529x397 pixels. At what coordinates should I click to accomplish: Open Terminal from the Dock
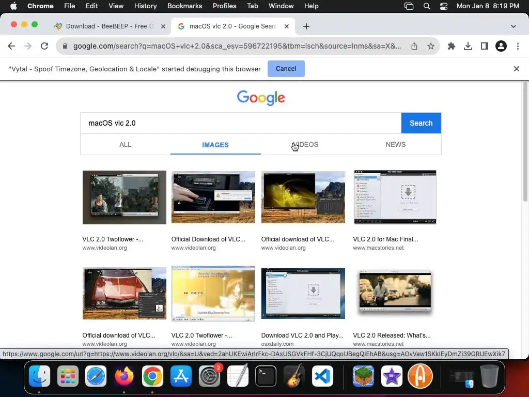(266, 376)
